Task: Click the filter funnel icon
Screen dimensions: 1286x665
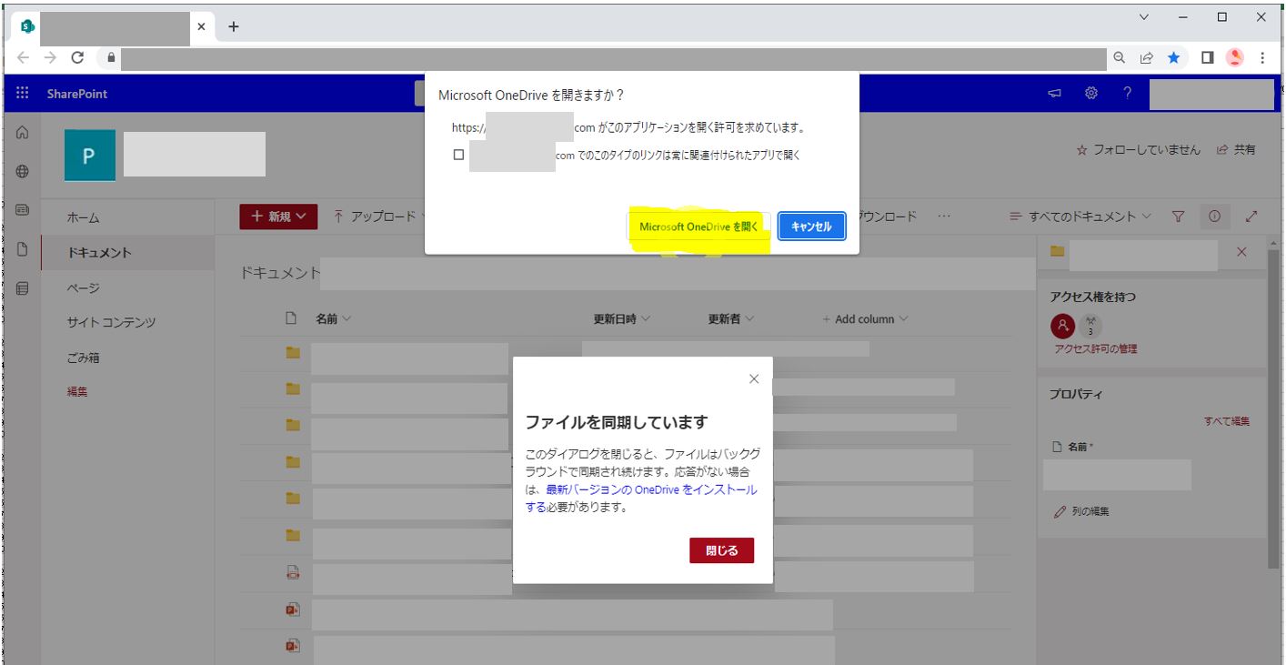Action: click(1179, 217)
